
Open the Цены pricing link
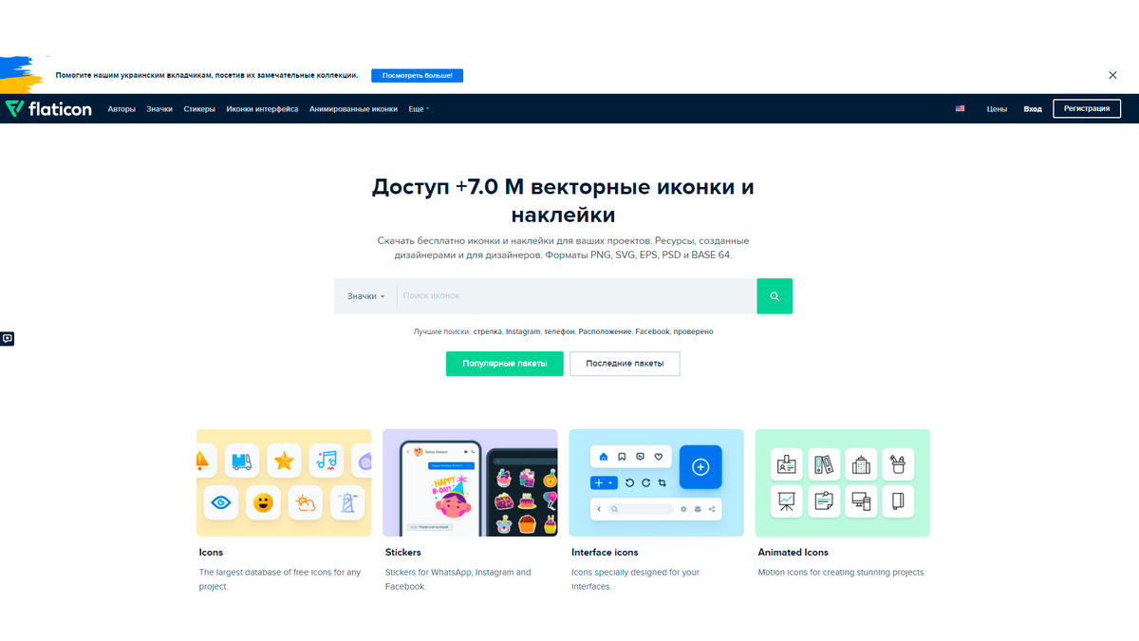pyautogui.click(x=997, y=108)
